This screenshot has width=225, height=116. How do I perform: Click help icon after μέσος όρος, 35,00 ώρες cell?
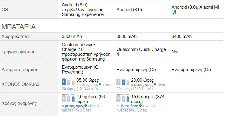click(100, 84)
